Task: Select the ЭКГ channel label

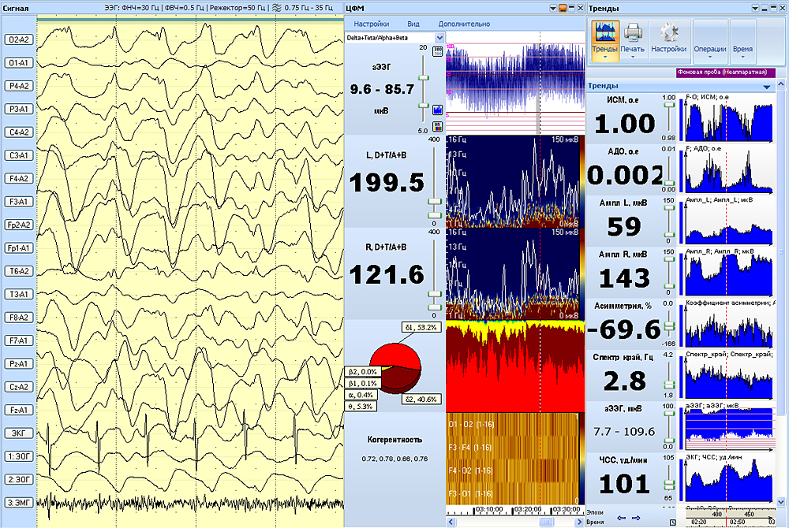Action: coord(19,433)
